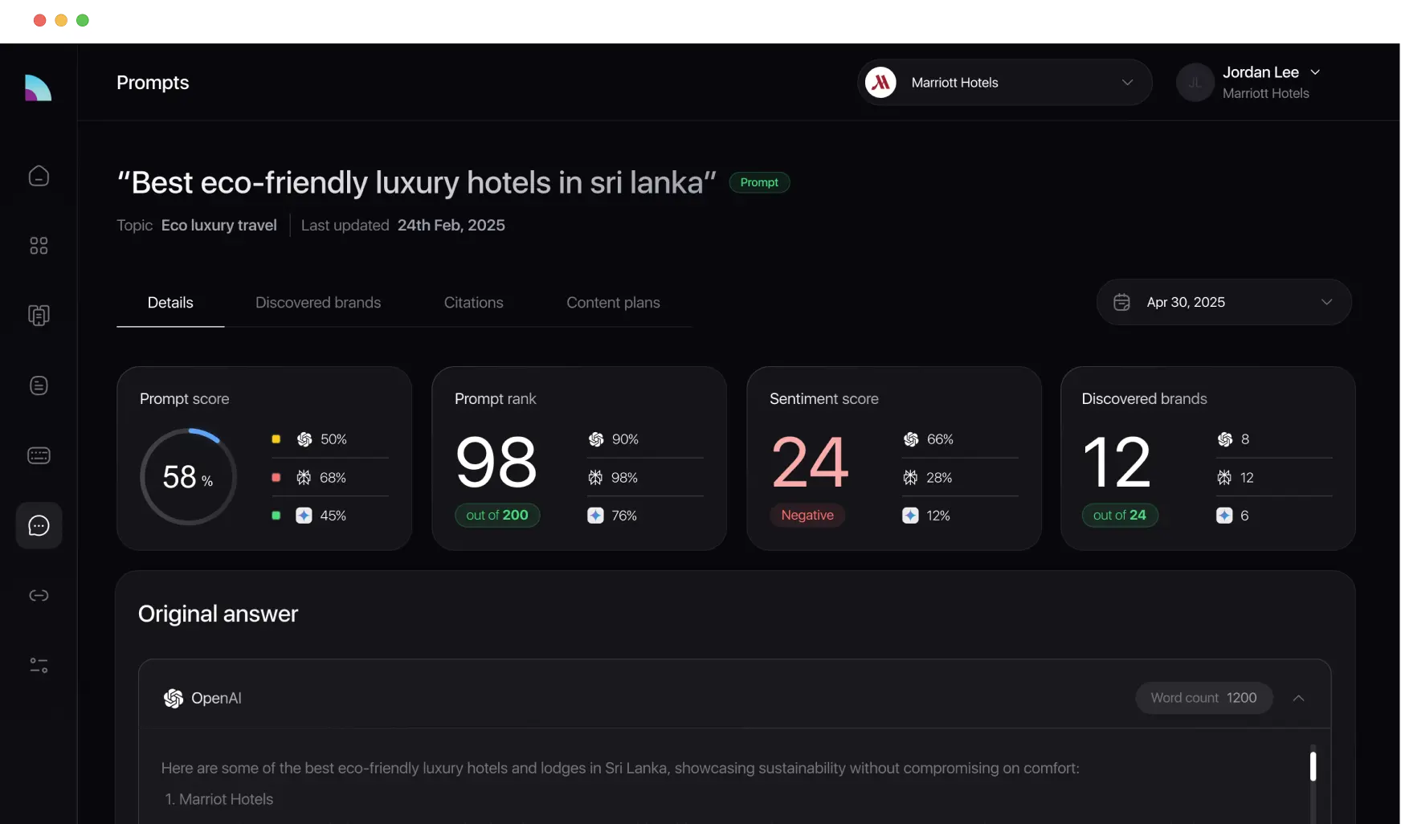Select the Prompts chat bubble sidebar icon
This screenshot has height=824, width=1401.
click(x=39, y=525)
